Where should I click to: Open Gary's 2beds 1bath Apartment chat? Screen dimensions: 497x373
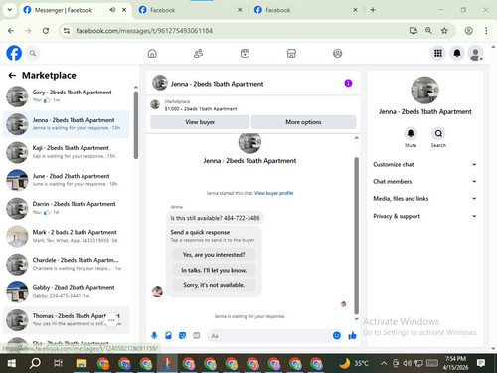point(67,95)
